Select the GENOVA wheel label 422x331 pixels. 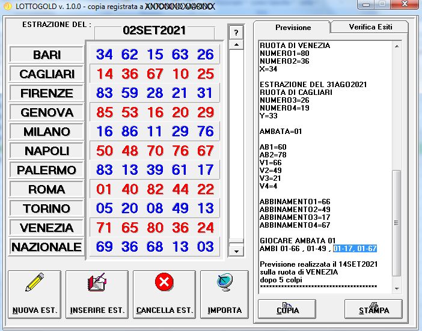point(46,112)
